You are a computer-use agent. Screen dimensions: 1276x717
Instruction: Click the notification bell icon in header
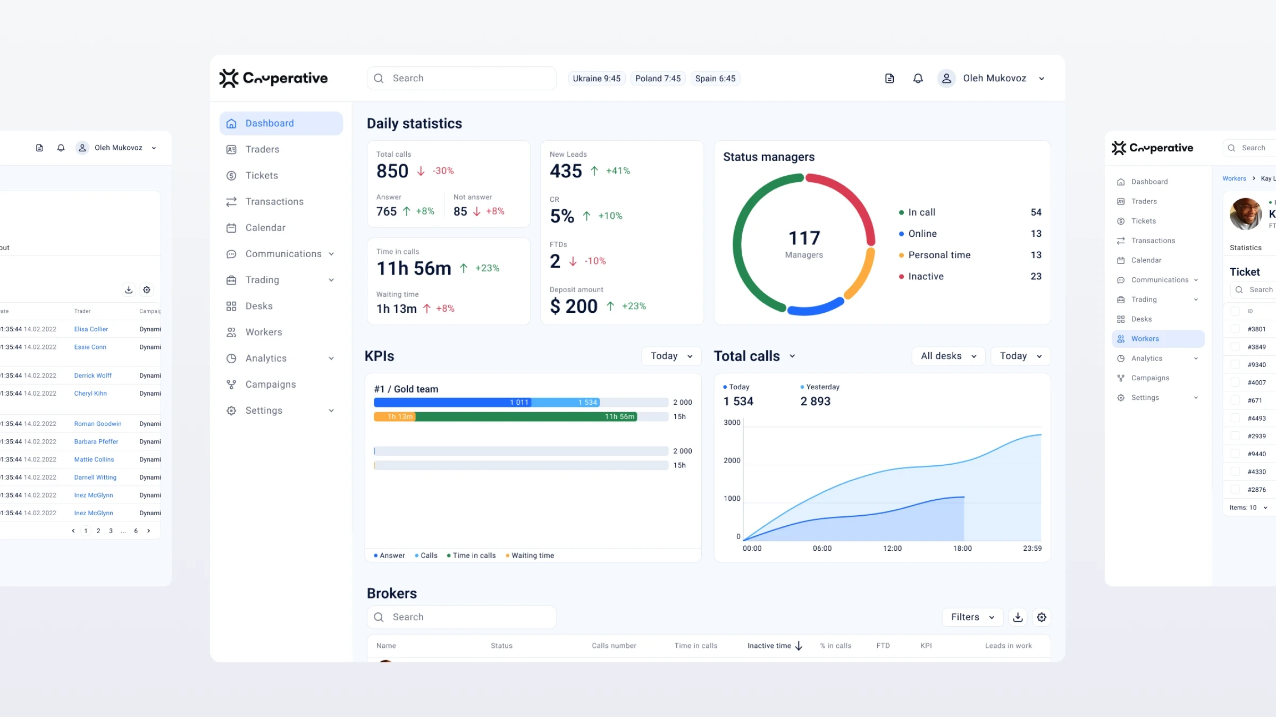(x=918, y=79)
